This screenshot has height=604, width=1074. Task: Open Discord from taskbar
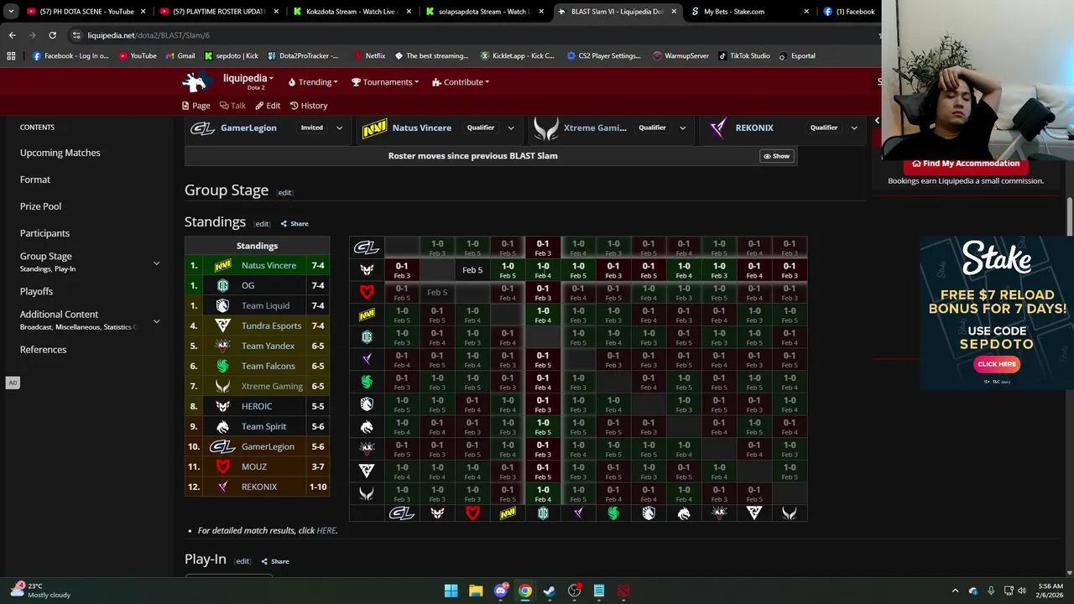[x=501, y=591]
